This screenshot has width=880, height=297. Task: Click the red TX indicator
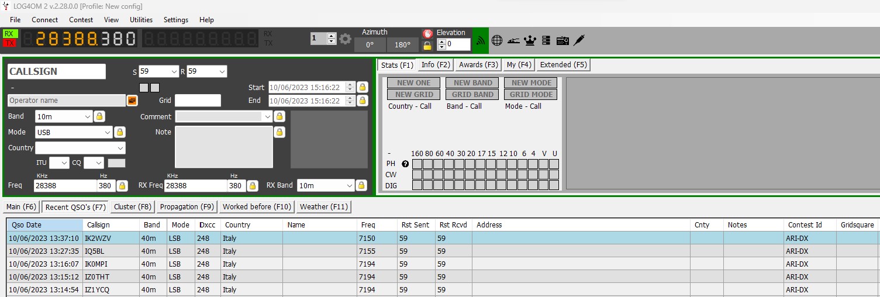9,43
